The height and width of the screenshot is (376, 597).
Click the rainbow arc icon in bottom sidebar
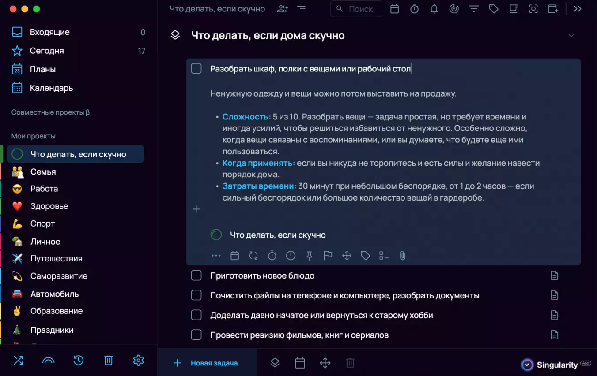click(48, 361)
